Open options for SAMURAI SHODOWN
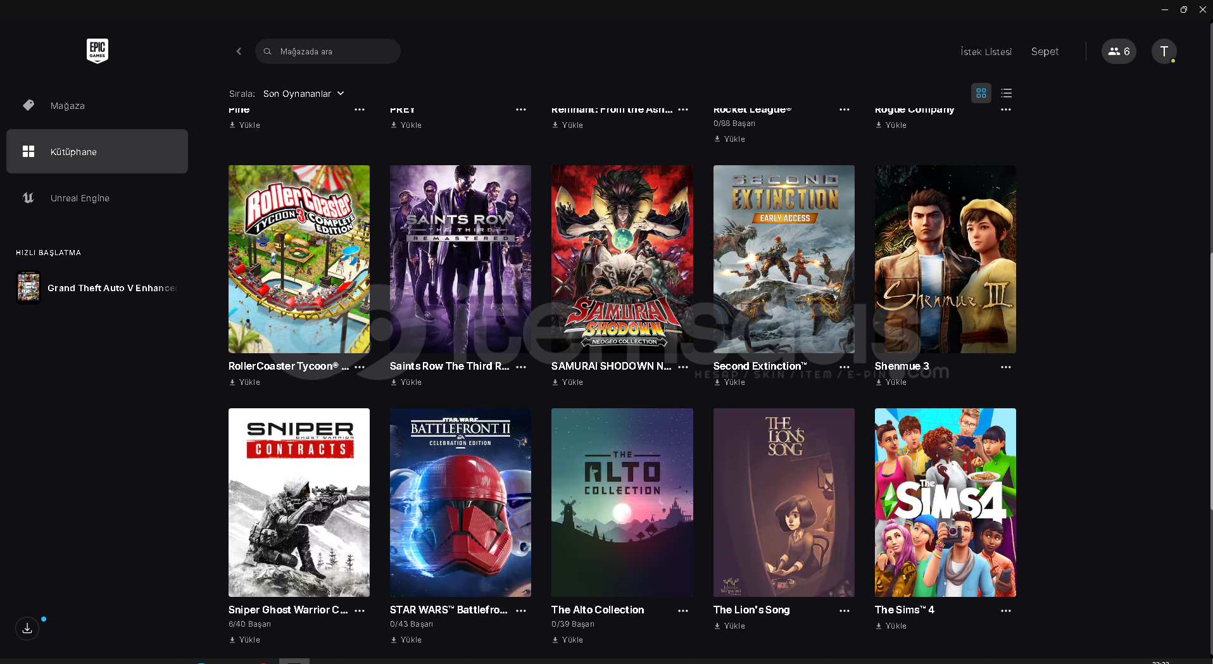The height and width of the screenshot is (664, 1213). (683, 367)
